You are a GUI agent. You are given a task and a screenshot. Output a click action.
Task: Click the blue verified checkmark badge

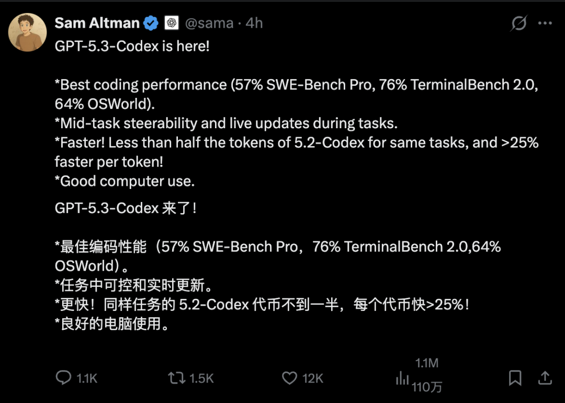click(152, 23)
